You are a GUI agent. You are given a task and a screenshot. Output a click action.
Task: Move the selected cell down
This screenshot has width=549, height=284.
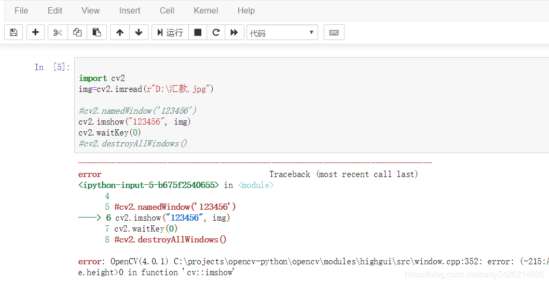[x=139, y=32]
